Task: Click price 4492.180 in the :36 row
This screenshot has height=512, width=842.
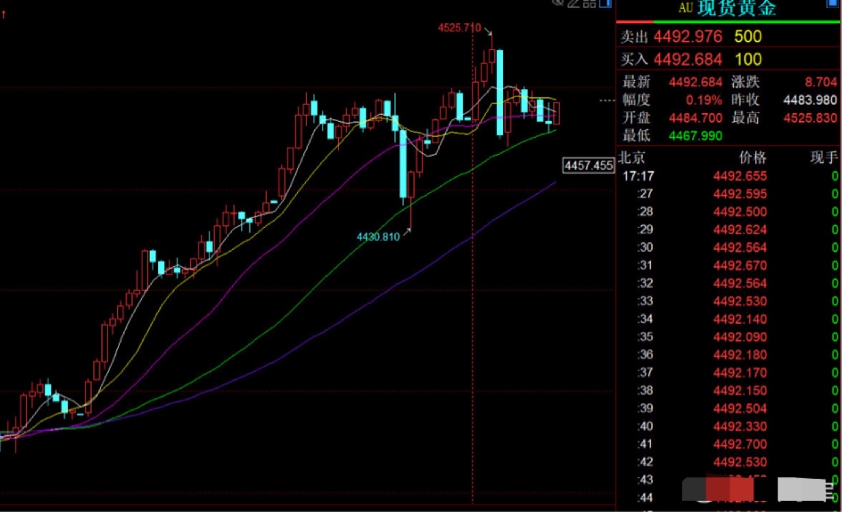Action: point(740,355)
